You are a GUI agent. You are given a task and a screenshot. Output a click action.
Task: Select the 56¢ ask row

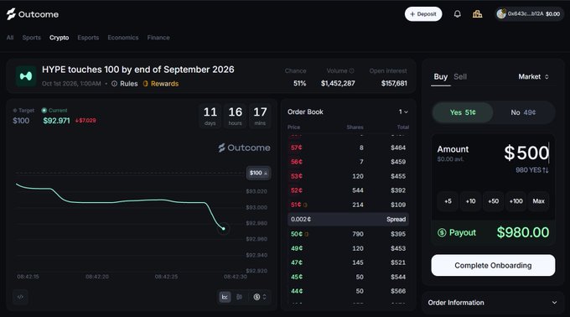click(348, 162)
